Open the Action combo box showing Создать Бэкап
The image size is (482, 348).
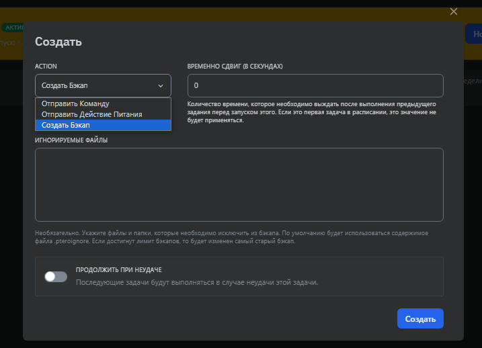[x=103, y=86]
